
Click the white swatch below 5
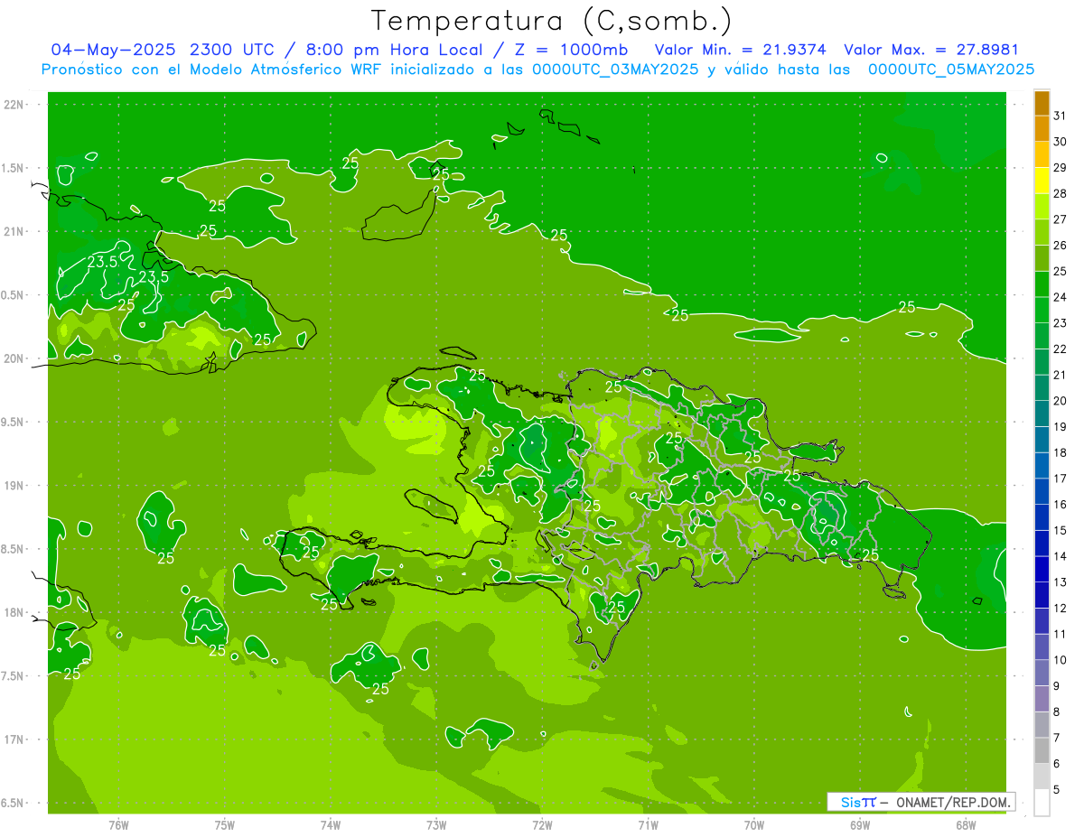coord(1042,803)
